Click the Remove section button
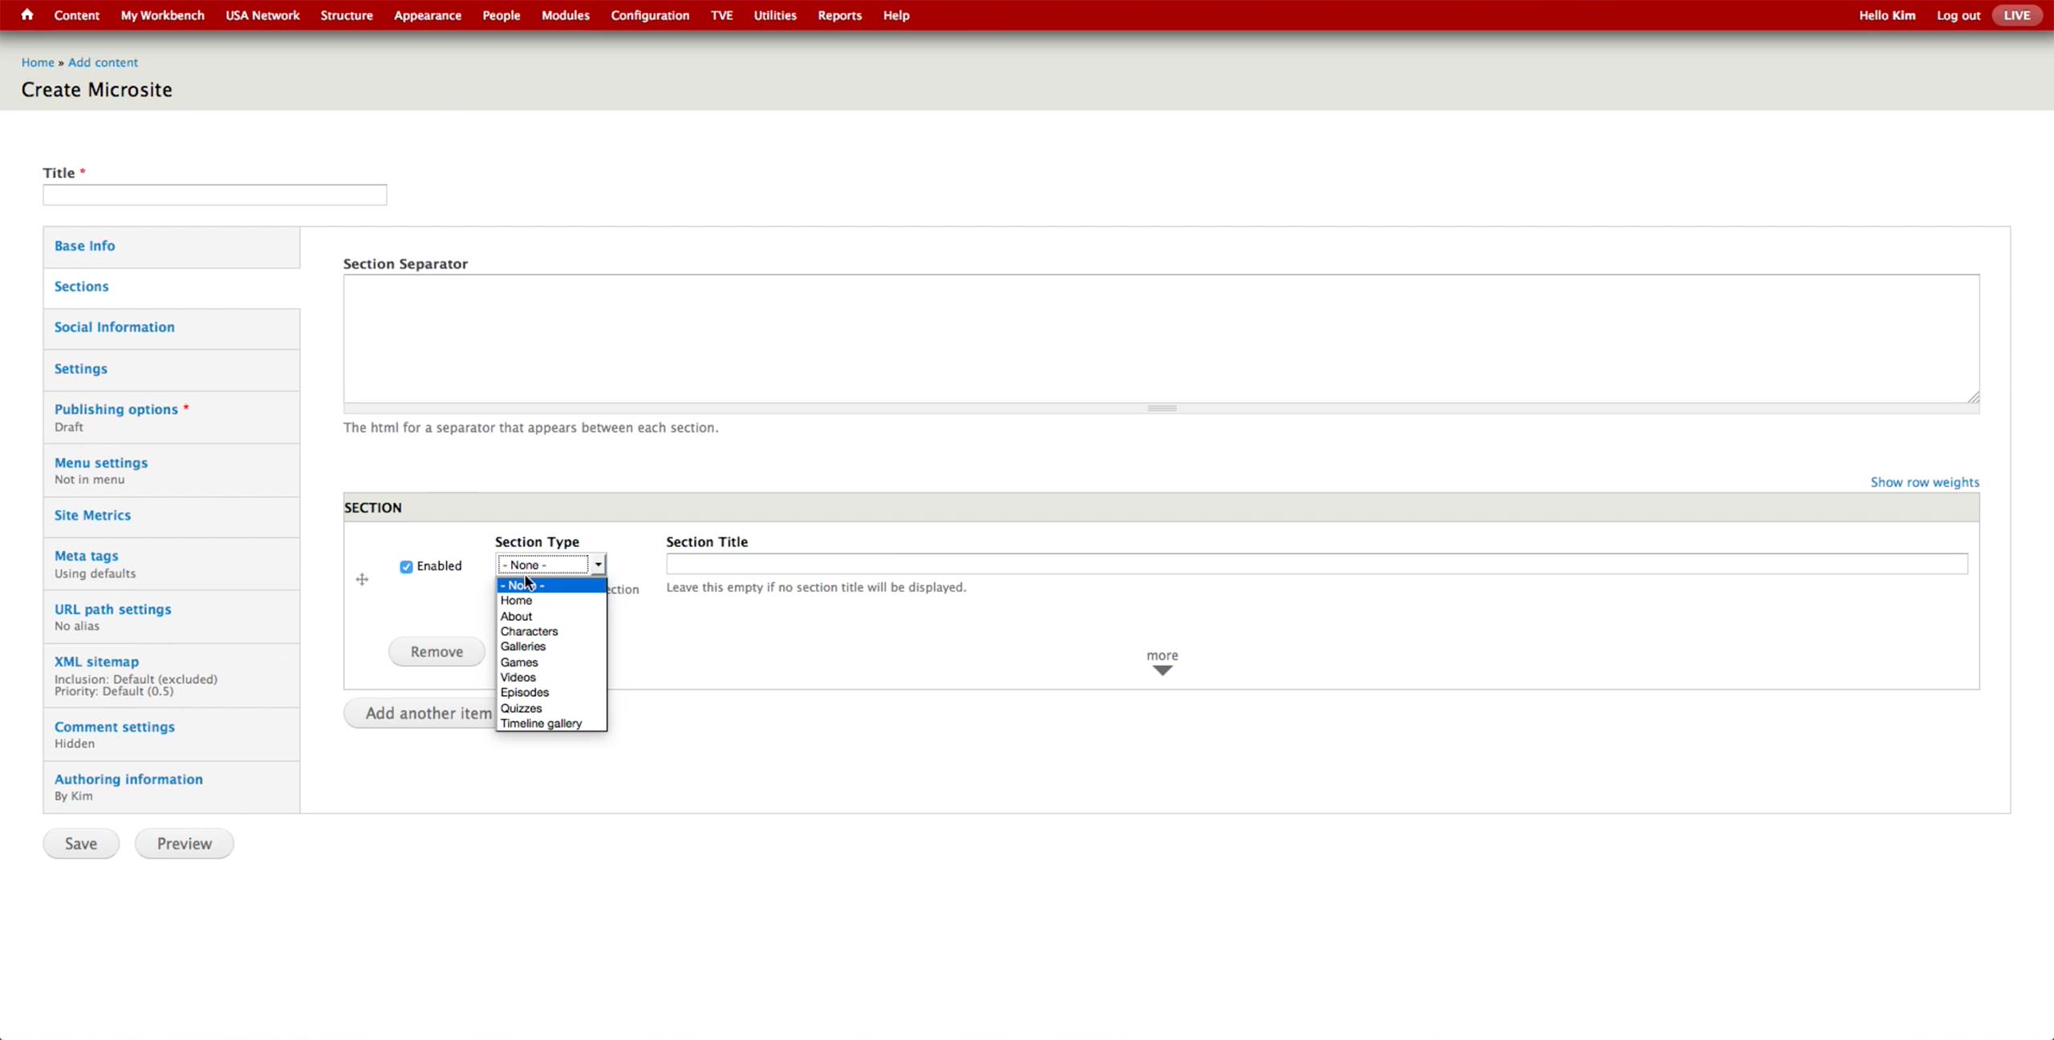This screenshot has height=1040, width=2054. 436,651
